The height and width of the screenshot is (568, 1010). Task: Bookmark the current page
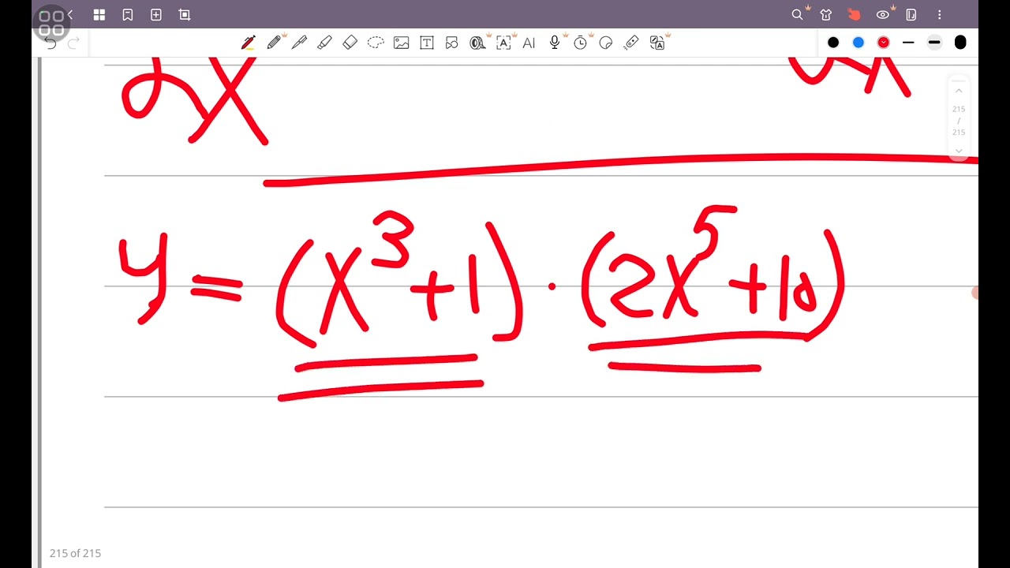[128, 14]
